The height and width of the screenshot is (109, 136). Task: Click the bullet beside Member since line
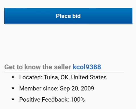(x=13, y=88)
